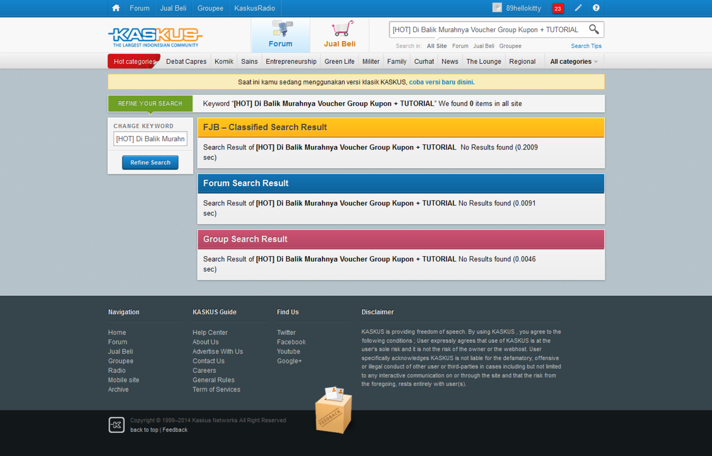Click FJB – Classified Search Result header
The height and width of the screenshot is (456, 712).
click(401, 127)
